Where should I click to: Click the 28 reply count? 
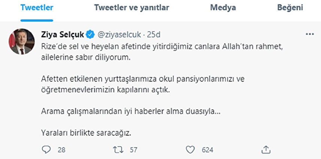(x=62, y=150)
